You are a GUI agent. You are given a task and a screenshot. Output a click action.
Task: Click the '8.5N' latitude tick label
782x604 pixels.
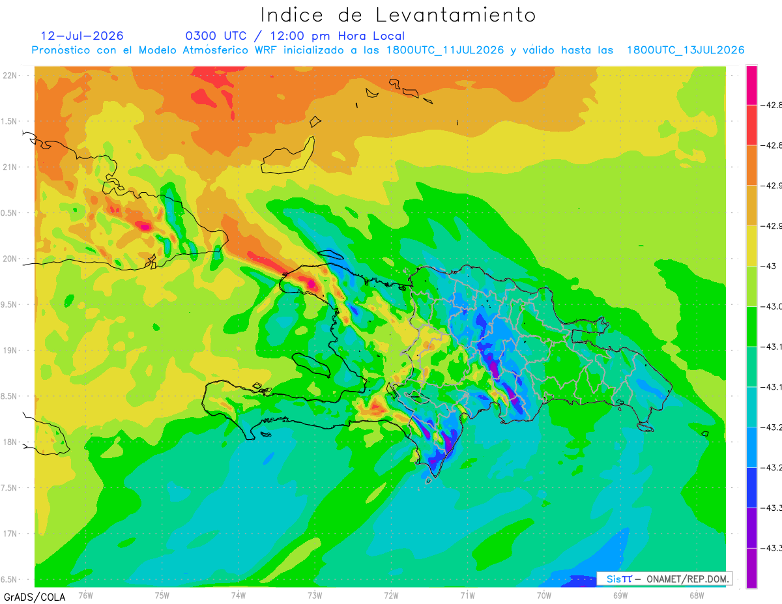point(10,396)
